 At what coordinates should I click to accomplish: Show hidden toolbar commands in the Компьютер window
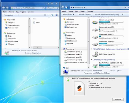pos(123,14)
